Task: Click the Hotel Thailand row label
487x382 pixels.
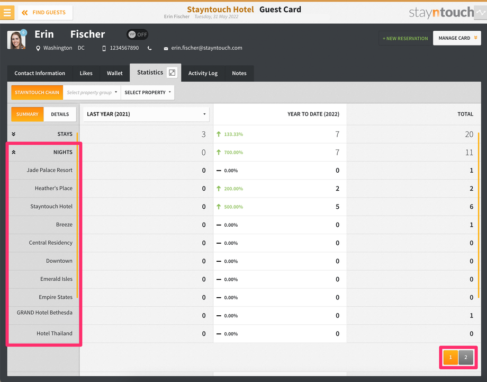Action: click(x=55, y=333)
